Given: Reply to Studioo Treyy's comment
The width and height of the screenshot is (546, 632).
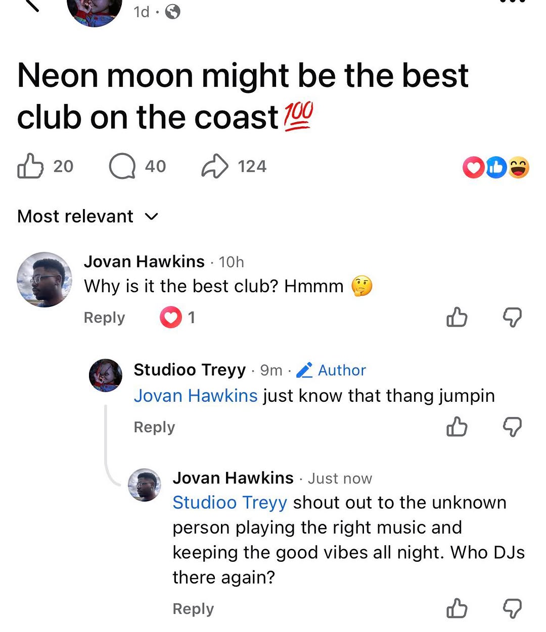Looking at the screenshot, I should click(154, 427).
